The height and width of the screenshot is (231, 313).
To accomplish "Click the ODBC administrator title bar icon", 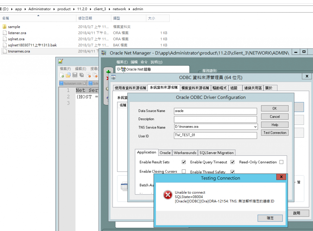I will click(114, 77).
